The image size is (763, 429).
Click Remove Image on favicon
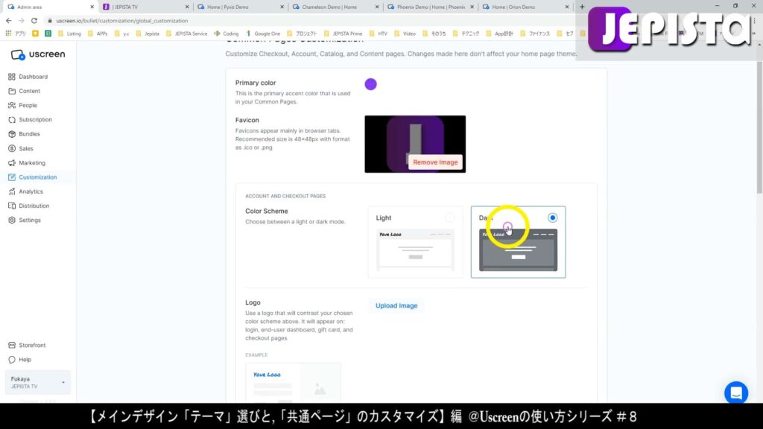(x=435, y=162)
